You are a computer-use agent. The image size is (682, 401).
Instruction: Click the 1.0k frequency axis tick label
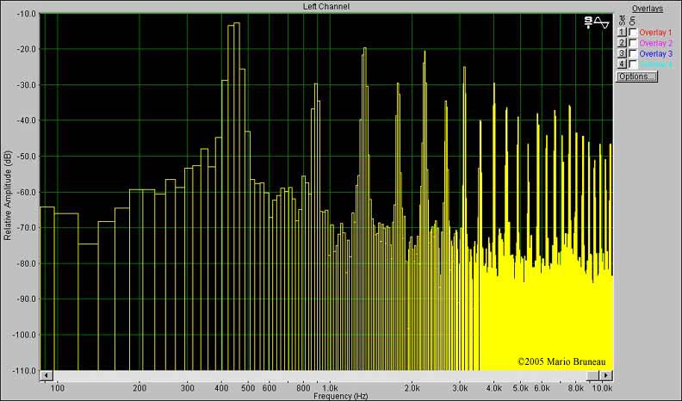(329, 388)
